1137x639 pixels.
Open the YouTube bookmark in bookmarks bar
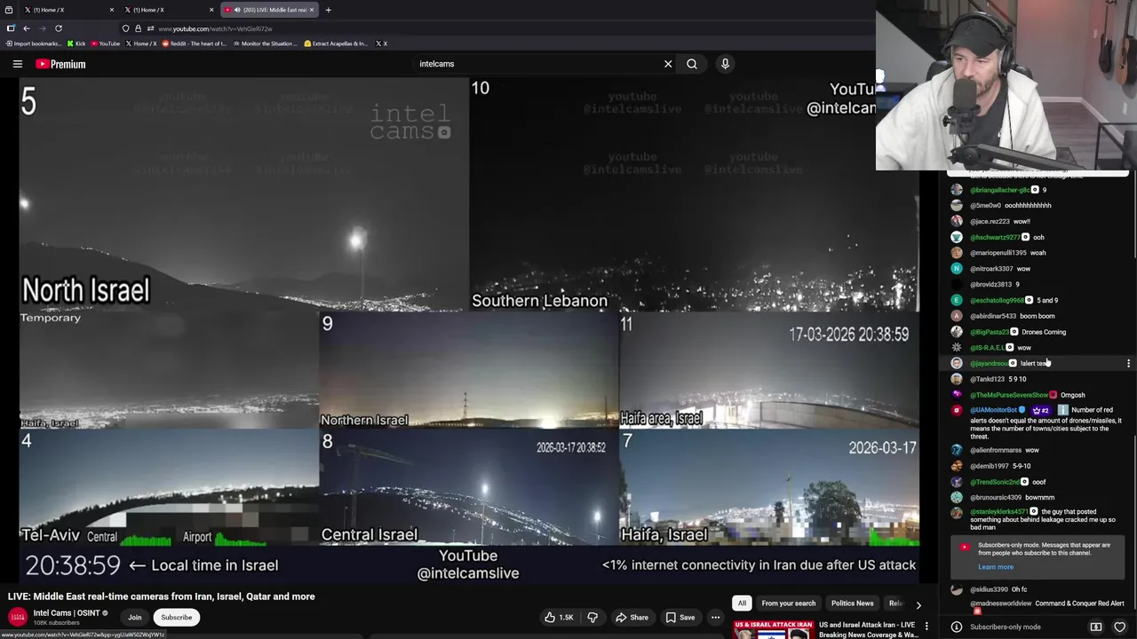(x=105, y=43)
